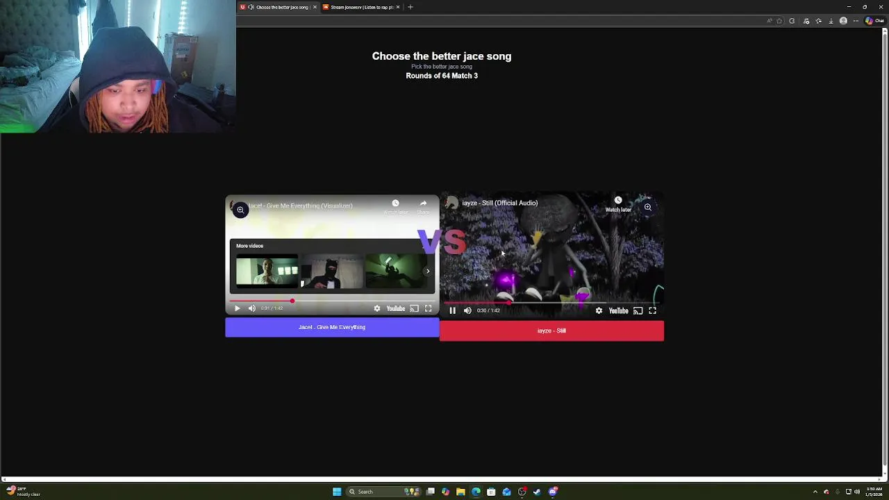This screenshot has height=500, width=889.
Task: Zoom magnifier on Give Me Everything video
Action: tap(240, 210)
